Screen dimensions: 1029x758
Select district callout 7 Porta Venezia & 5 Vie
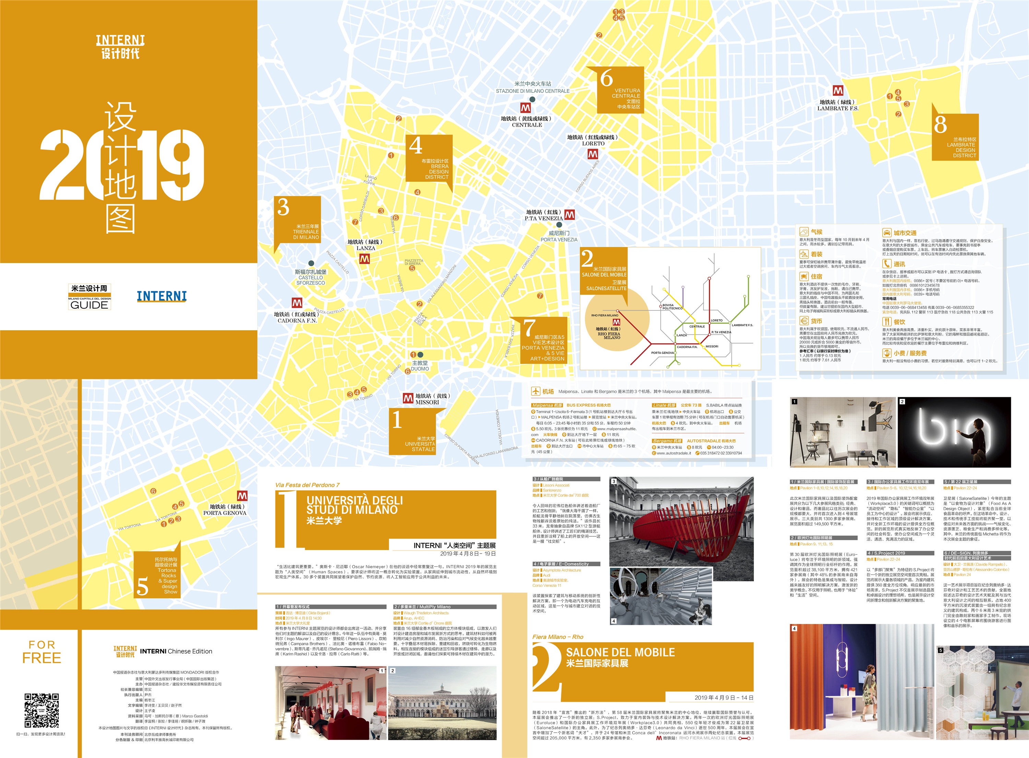(544, 340)
